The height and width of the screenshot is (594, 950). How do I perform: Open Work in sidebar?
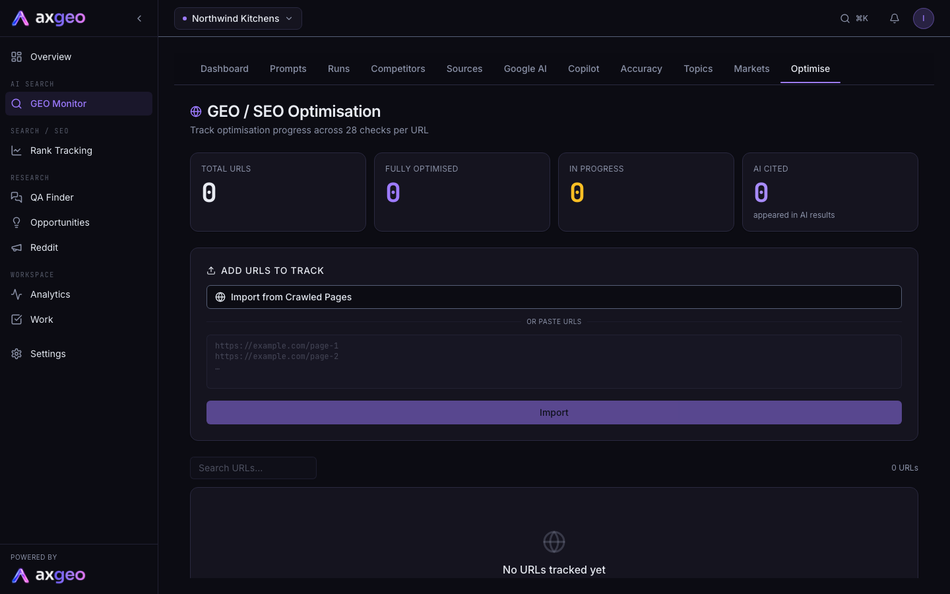pyautogui.click(x=79, y=319)
